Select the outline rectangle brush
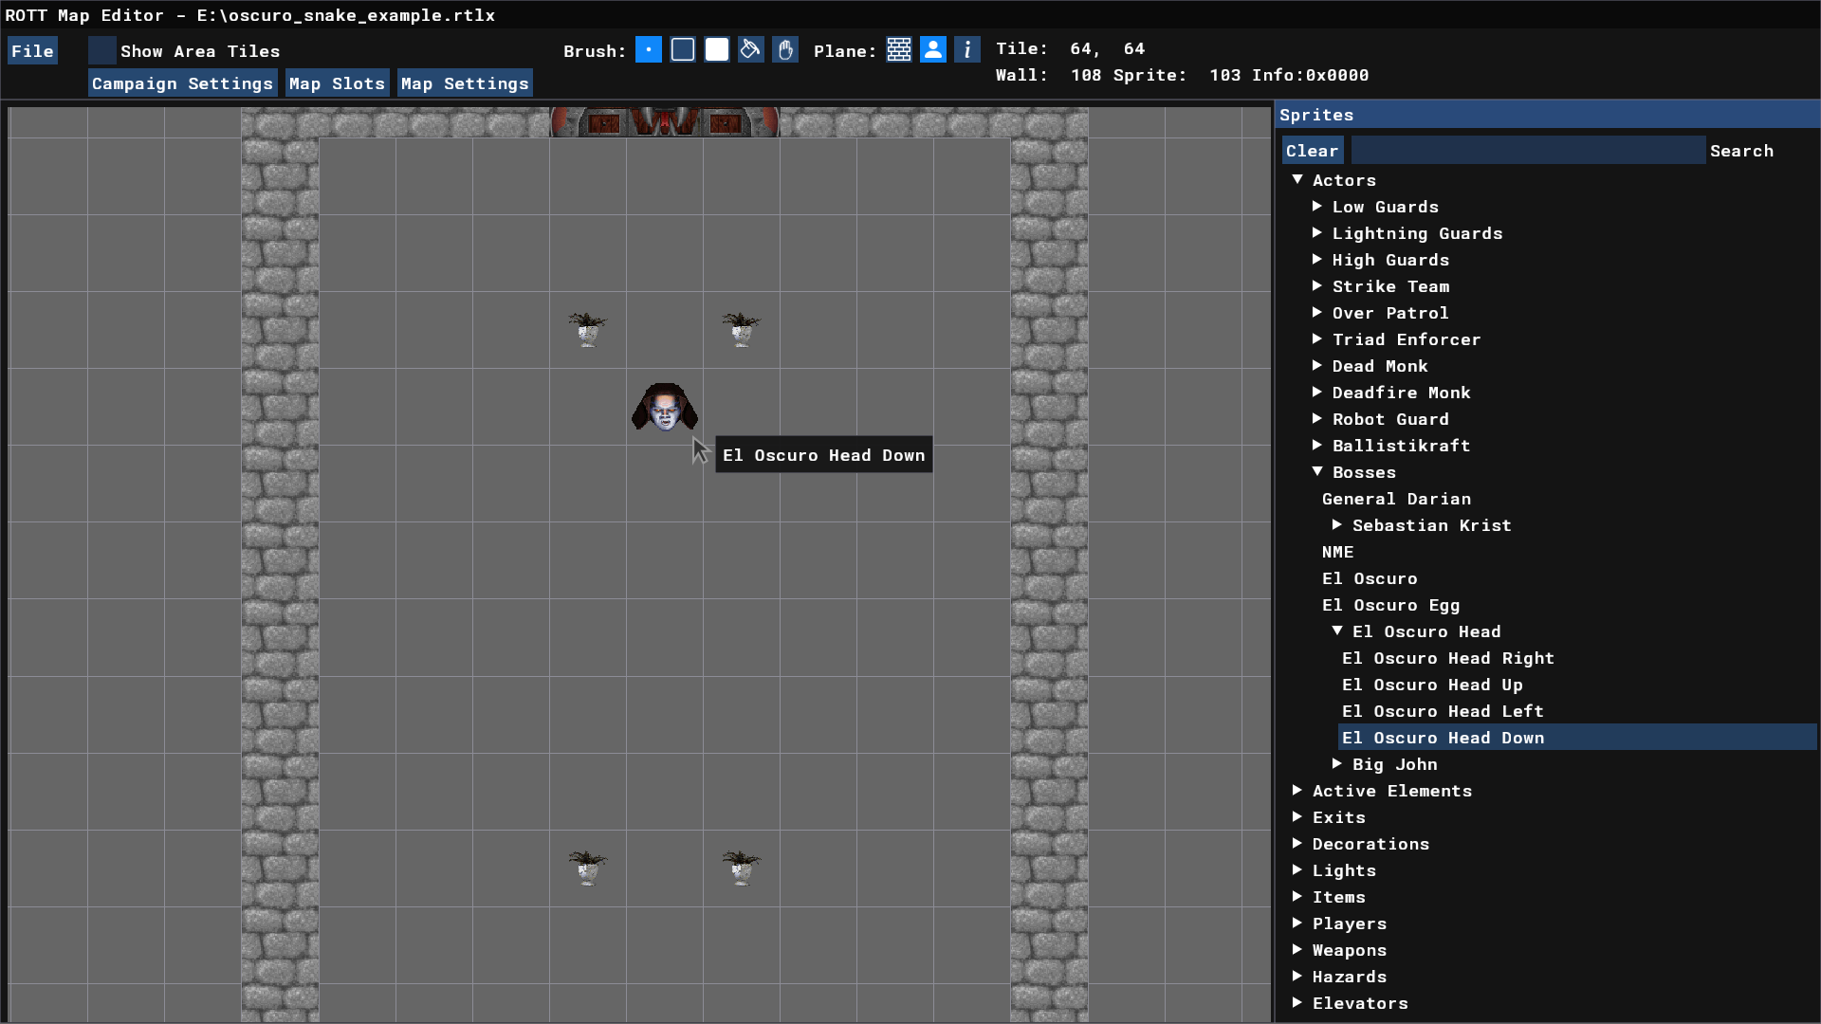1821x1024 pixels. click(683, 50)
